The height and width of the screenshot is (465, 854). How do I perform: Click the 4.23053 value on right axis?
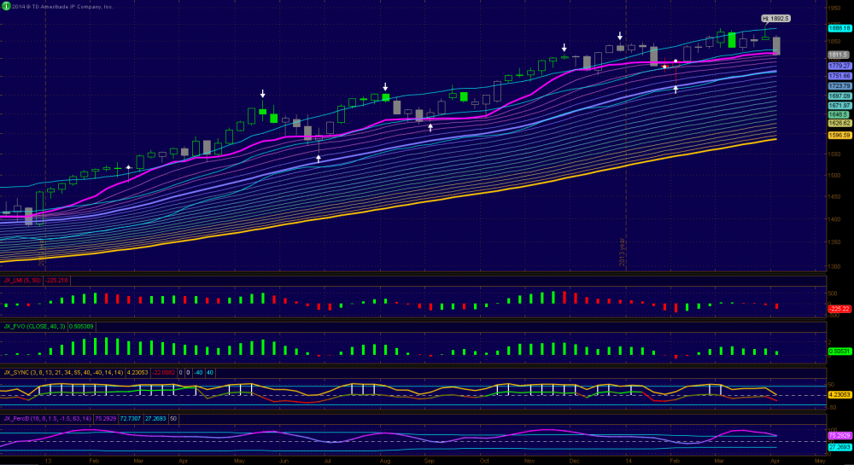[x=839, y=394]
